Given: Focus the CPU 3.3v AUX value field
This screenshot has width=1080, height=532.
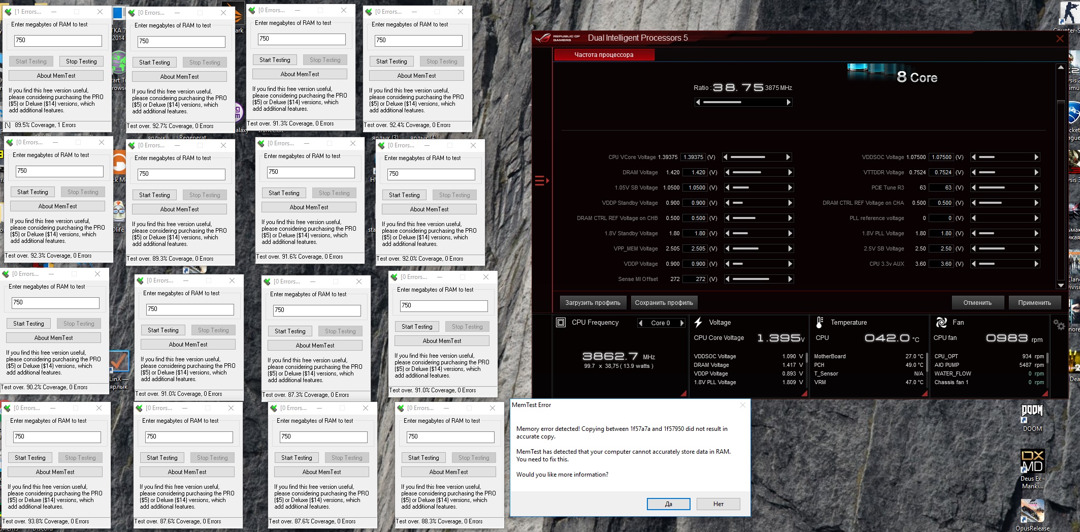Looking at the screenshot, I should click(x=941, y=264).
